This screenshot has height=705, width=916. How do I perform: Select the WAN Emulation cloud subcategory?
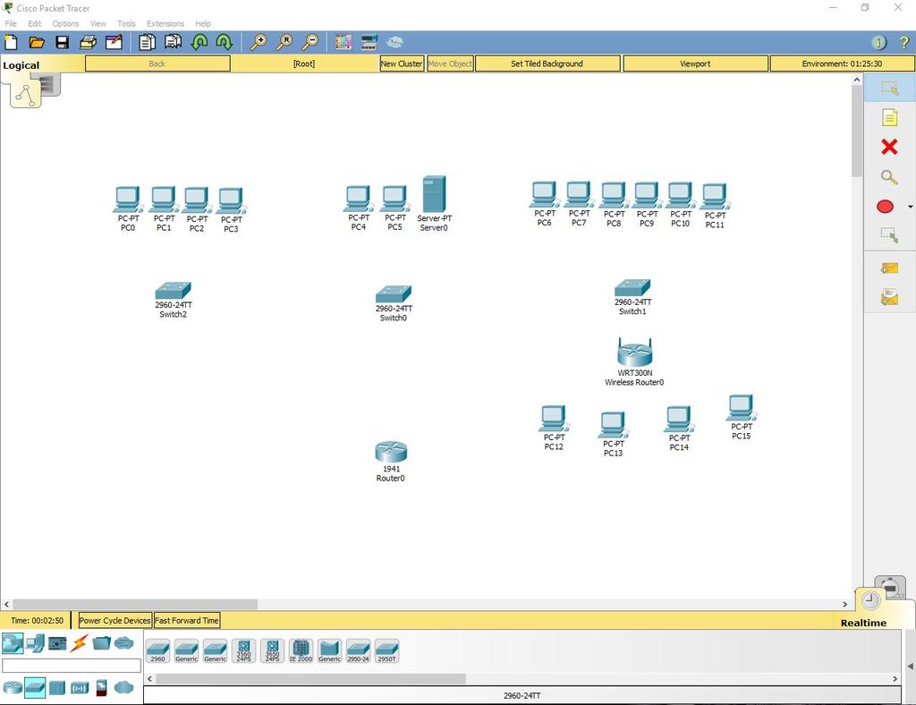(x=123, y=687)
